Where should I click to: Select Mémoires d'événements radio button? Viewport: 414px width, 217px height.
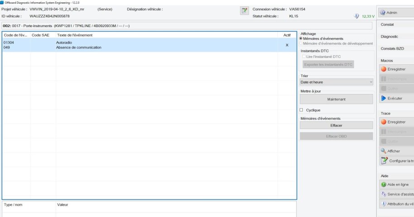[x=301, y=38]
